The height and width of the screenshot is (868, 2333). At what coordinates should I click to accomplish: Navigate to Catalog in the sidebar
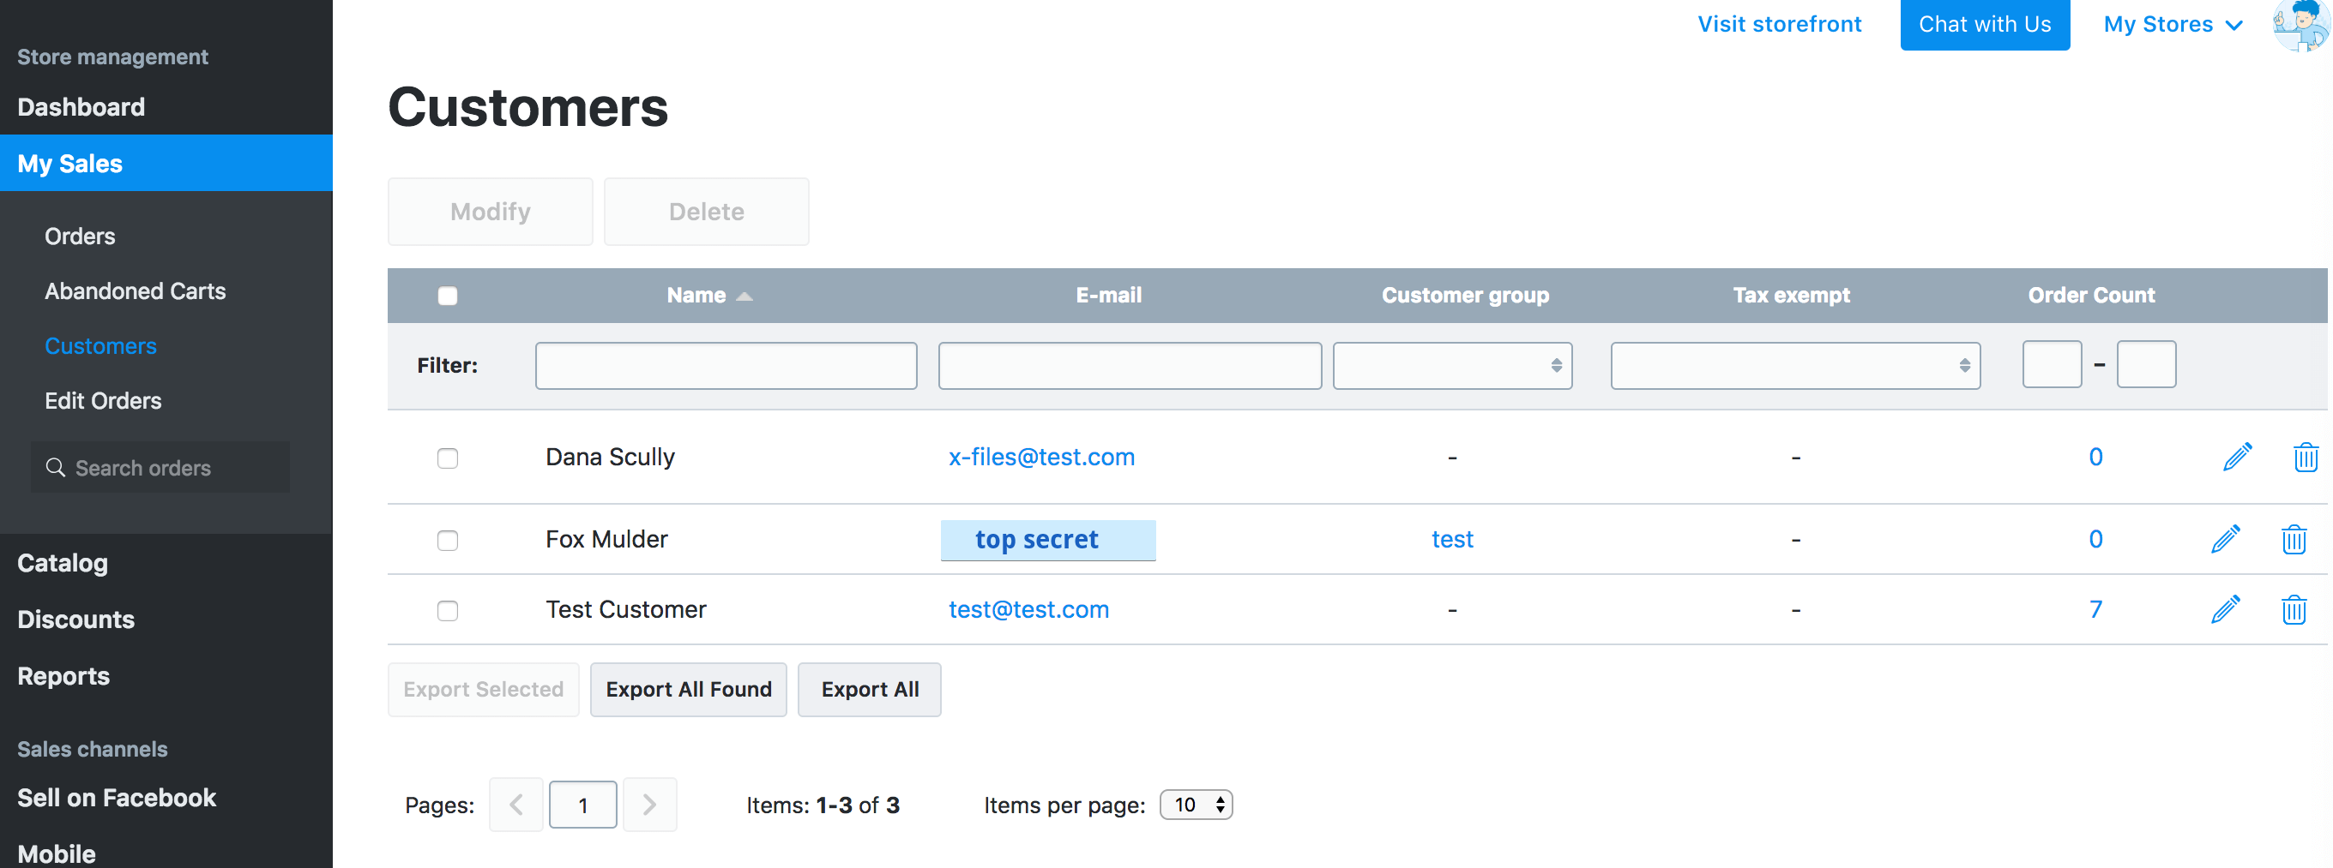[63, 563]
